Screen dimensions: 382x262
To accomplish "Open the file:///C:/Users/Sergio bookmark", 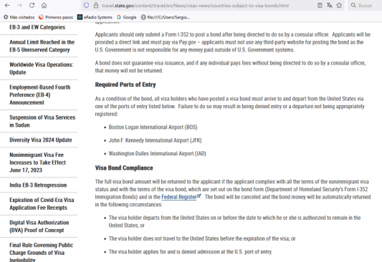I will 166,17.
